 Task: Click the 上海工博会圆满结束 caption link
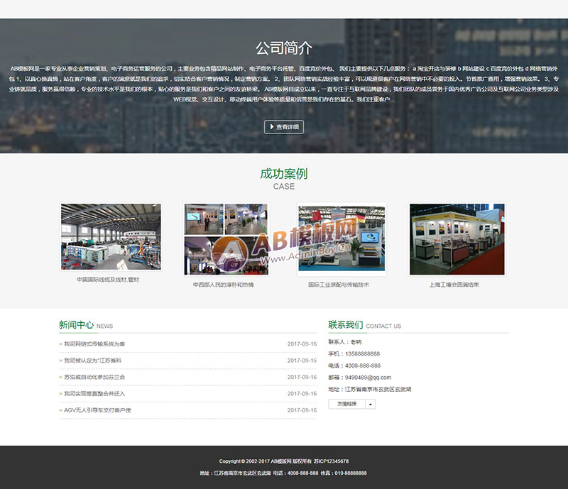454,285
